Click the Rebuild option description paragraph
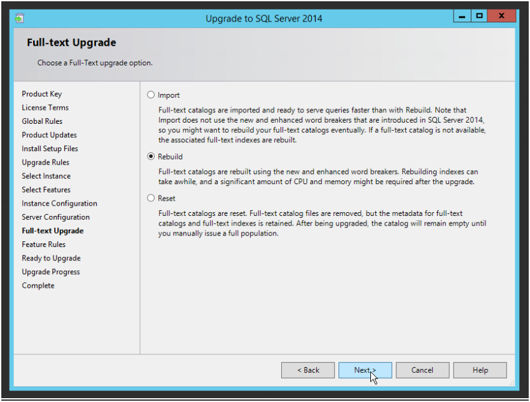The height and width of the screenshot is (402, 530). click(x=318, y=177)
